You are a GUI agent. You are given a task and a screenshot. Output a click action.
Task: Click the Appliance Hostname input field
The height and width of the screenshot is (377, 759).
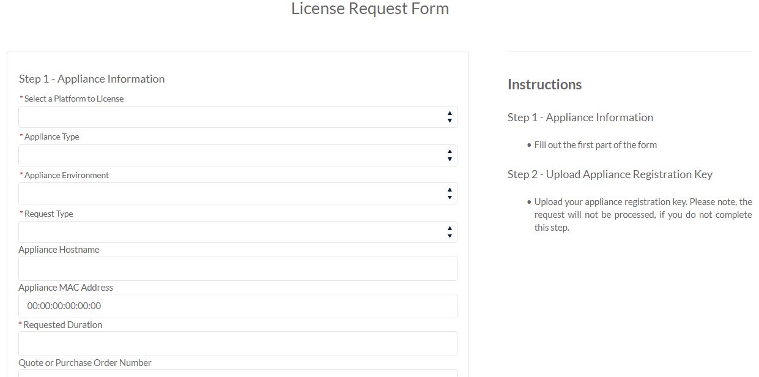click(x=238, y=269)
